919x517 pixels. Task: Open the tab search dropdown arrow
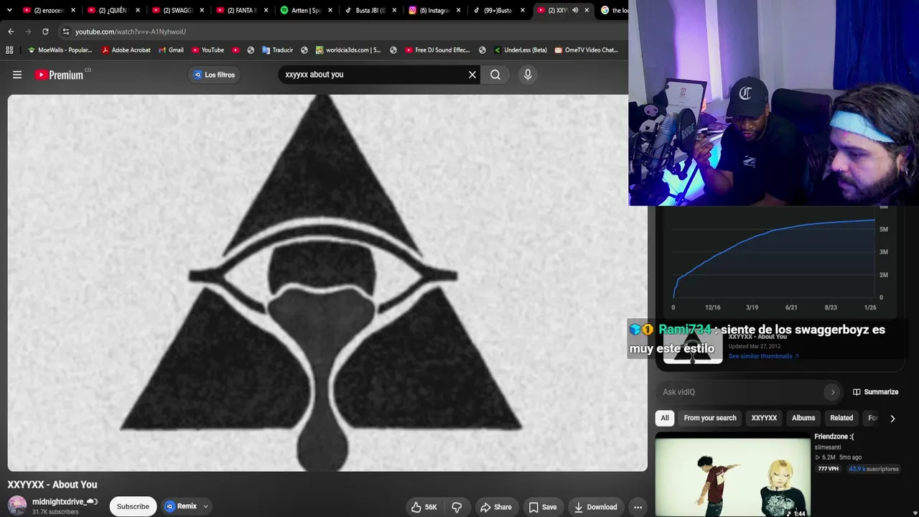click(x=9, y=10)
